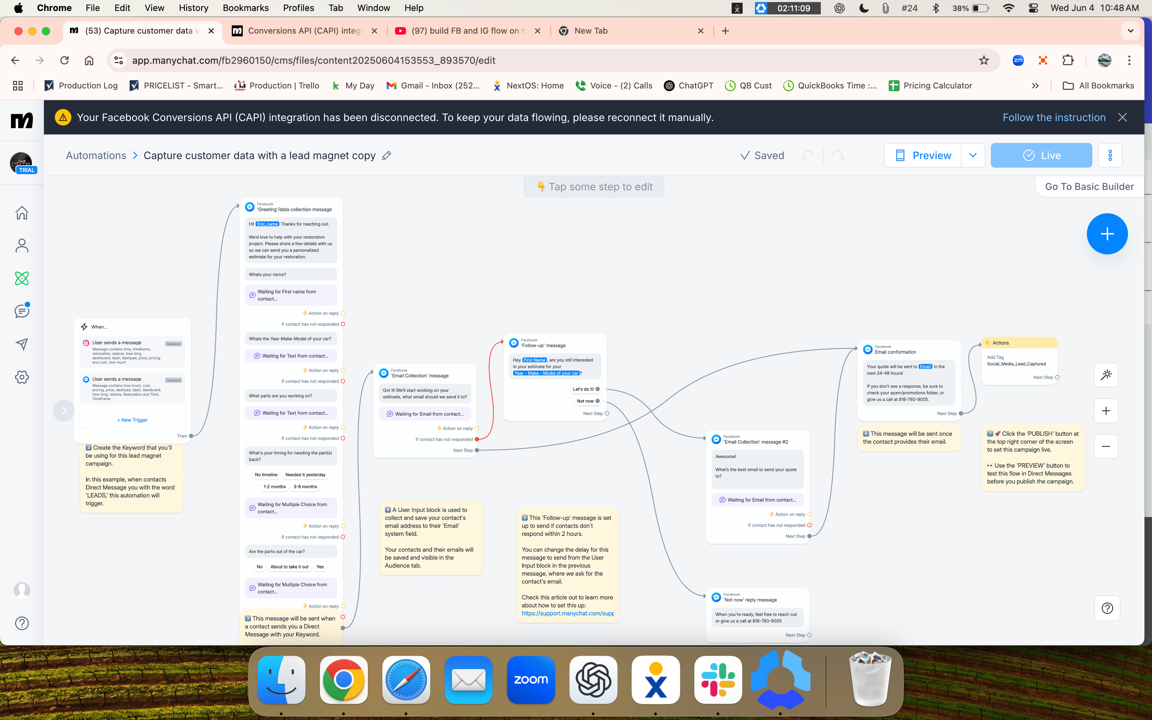
Task: Switch to the YouTube build FB tab
Action: click(467, 31)
